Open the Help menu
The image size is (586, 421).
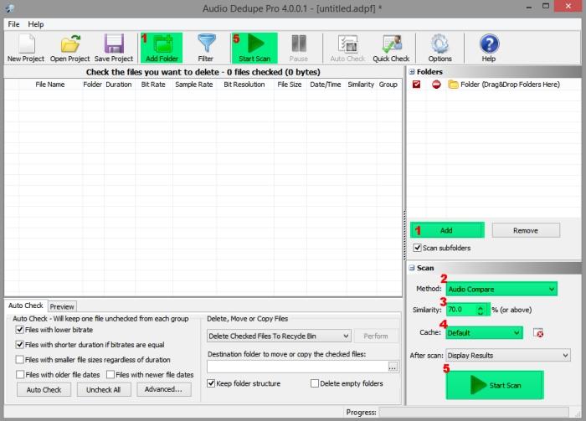tap(36, 24)
